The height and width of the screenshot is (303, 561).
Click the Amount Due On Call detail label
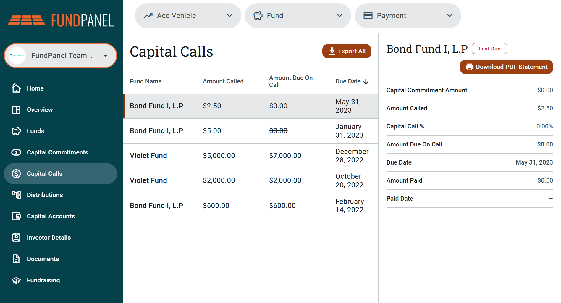[x=414, y=144]
